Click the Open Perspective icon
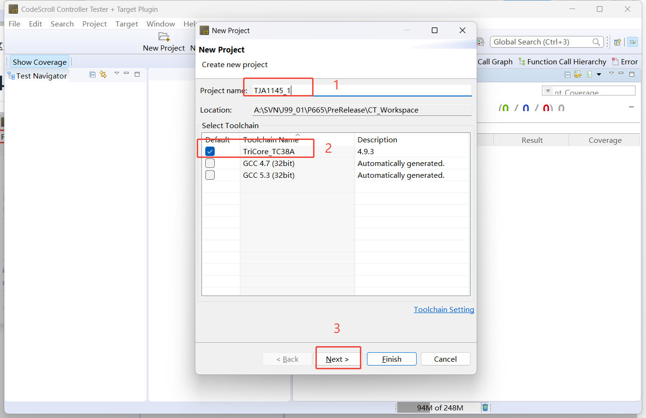 point(617,42)
